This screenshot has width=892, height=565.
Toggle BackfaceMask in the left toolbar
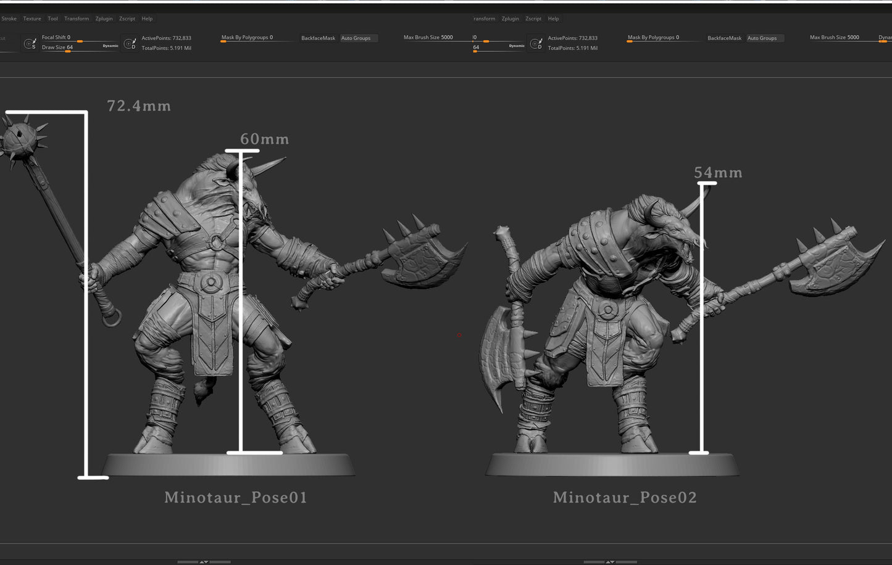(318, 38)
